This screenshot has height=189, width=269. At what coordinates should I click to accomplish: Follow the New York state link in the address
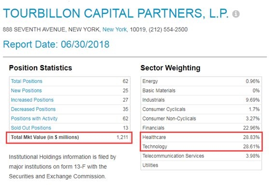[114, 29]
